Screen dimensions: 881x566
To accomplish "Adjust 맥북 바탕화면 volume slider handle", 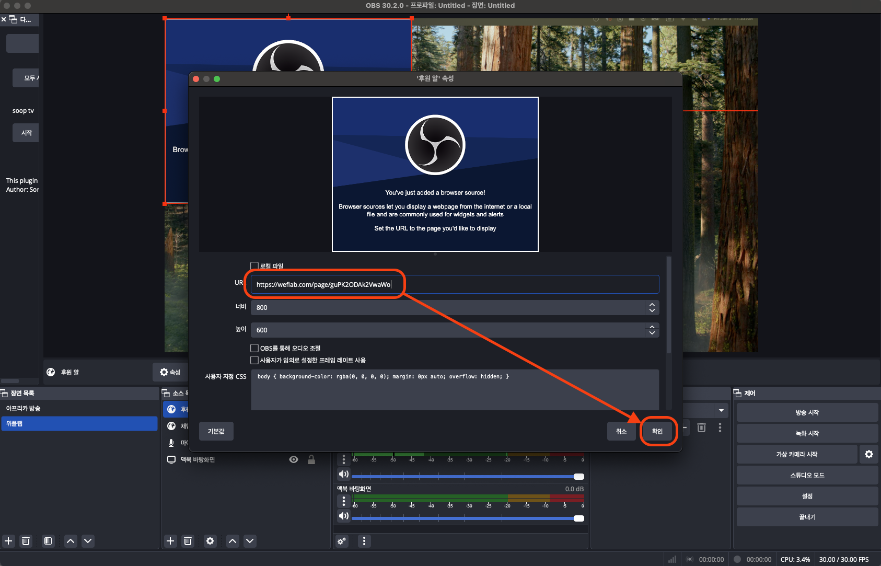I will 578,518.
